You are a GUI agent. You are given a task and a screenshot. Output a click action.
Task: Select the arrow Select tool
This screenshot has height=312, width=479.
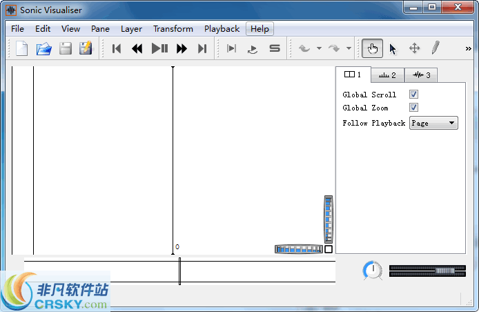[393, 48]
